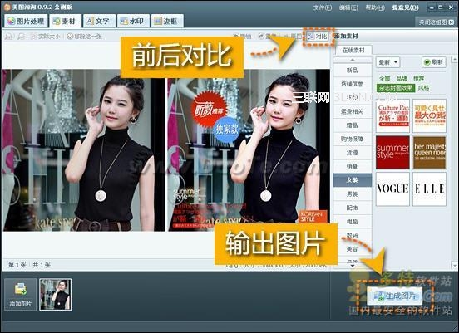Click the blue 独家款 sticker on photo
The image size is (459, 333).
tap(226, 129)
